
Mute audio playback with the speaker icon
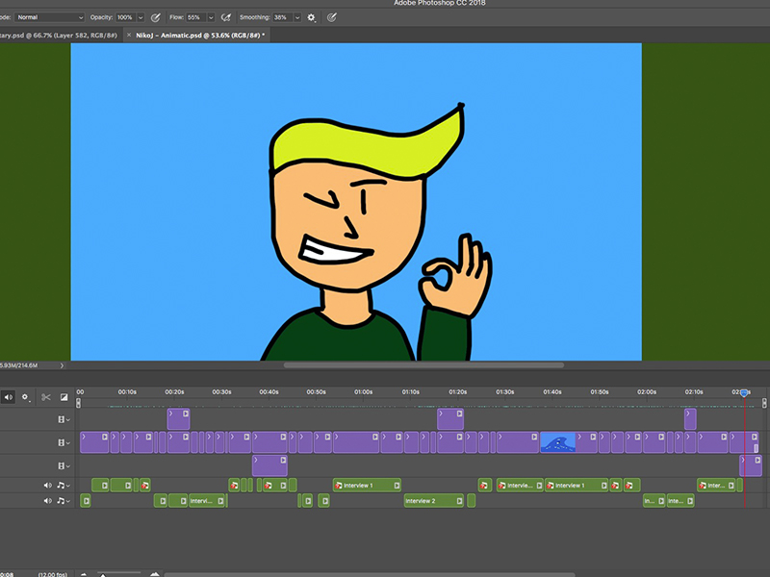click(8, 397)
